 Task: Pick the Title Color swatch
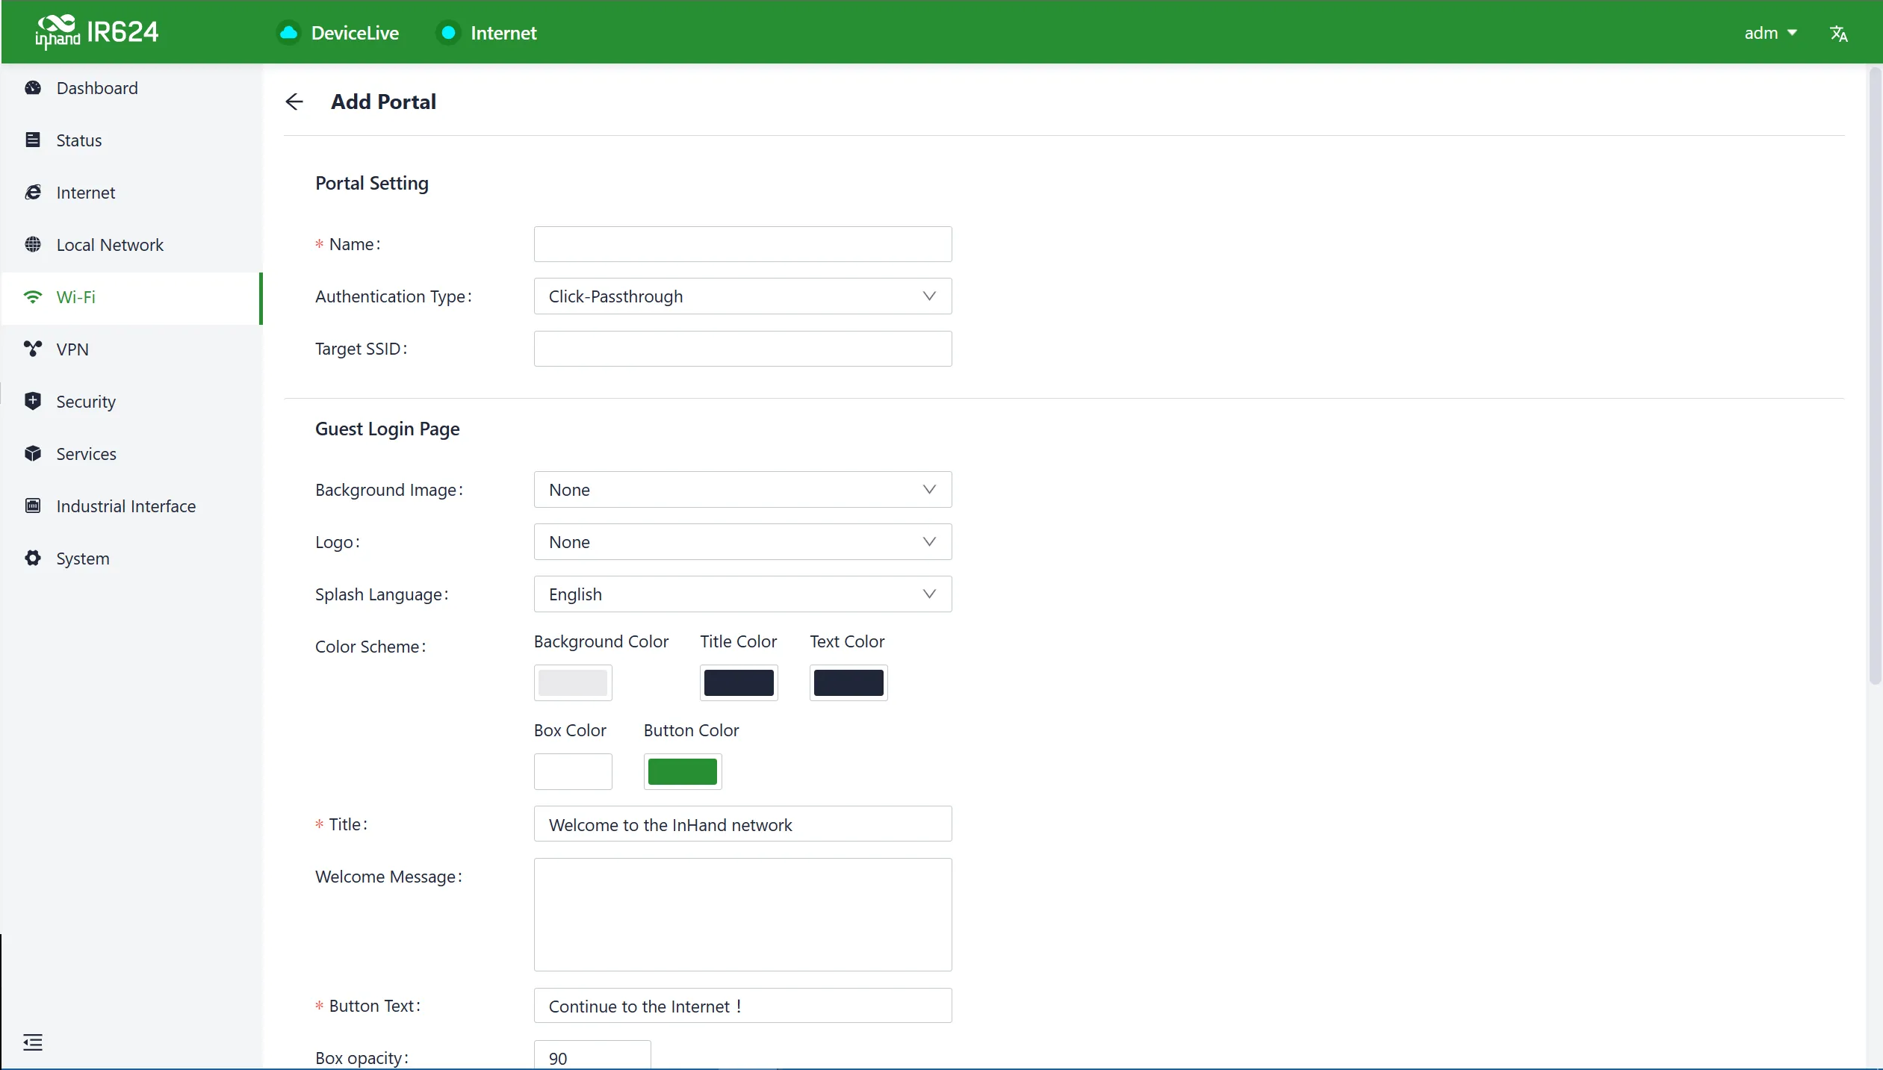tap(739, 683)
